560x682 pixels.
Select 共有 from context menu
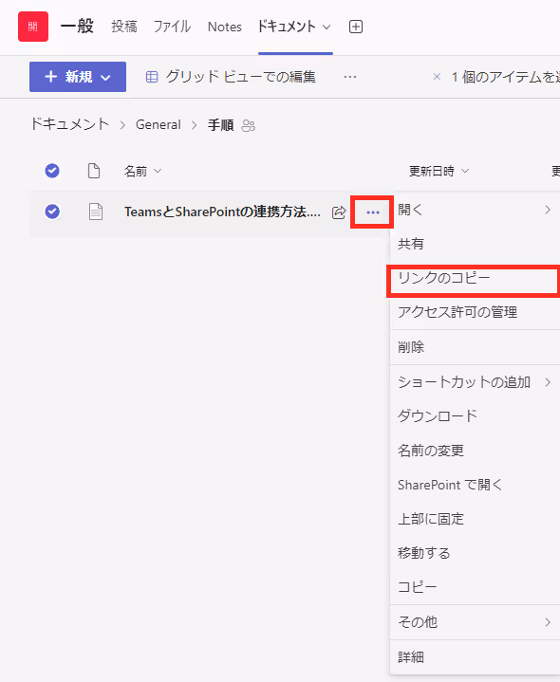tap(475, 244)
